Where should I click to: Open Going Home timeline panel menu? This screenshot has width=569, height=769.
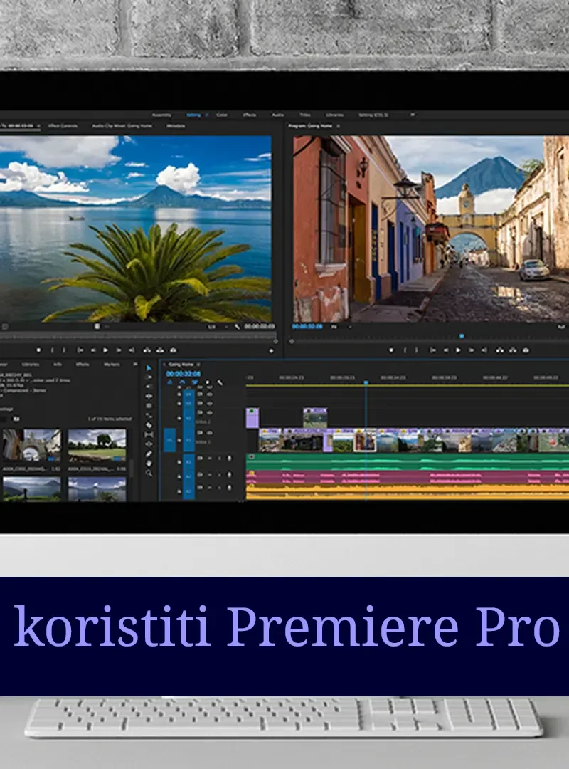tap(198, 365)
